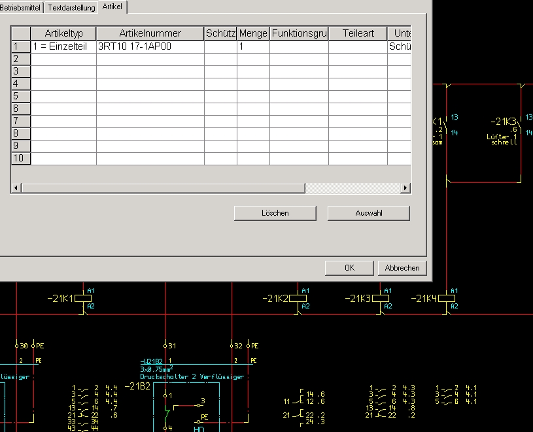Select row header 7

pyautogui.click(x=21, y=121)
